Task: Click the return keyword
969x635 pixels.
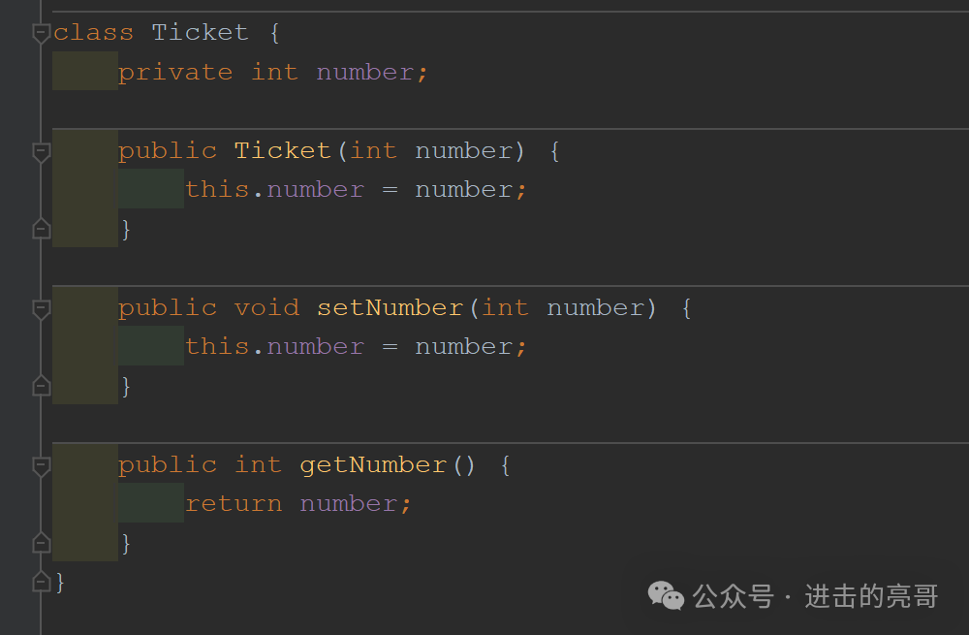Action: point(234,504)
